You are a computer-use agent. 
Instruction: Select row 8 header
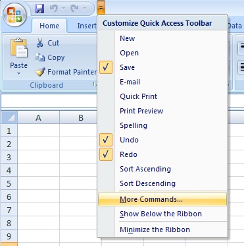tap(9, 223)
